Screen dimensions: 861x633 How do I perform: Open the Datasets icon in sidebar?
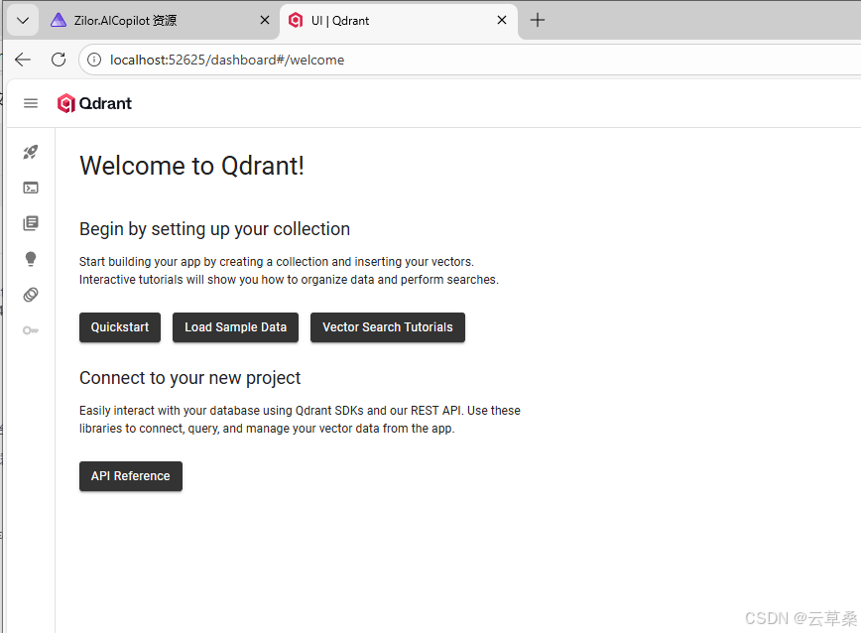[x=31, y=295]
